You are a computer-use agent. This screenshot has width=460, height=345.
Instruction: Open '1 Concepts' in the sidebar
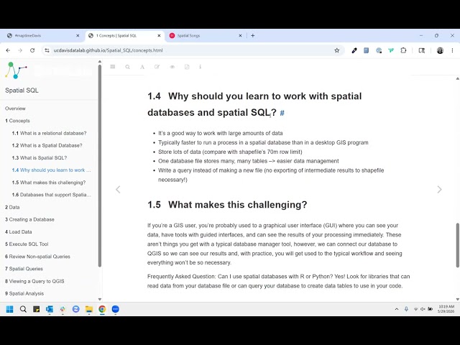click(17, 121)
